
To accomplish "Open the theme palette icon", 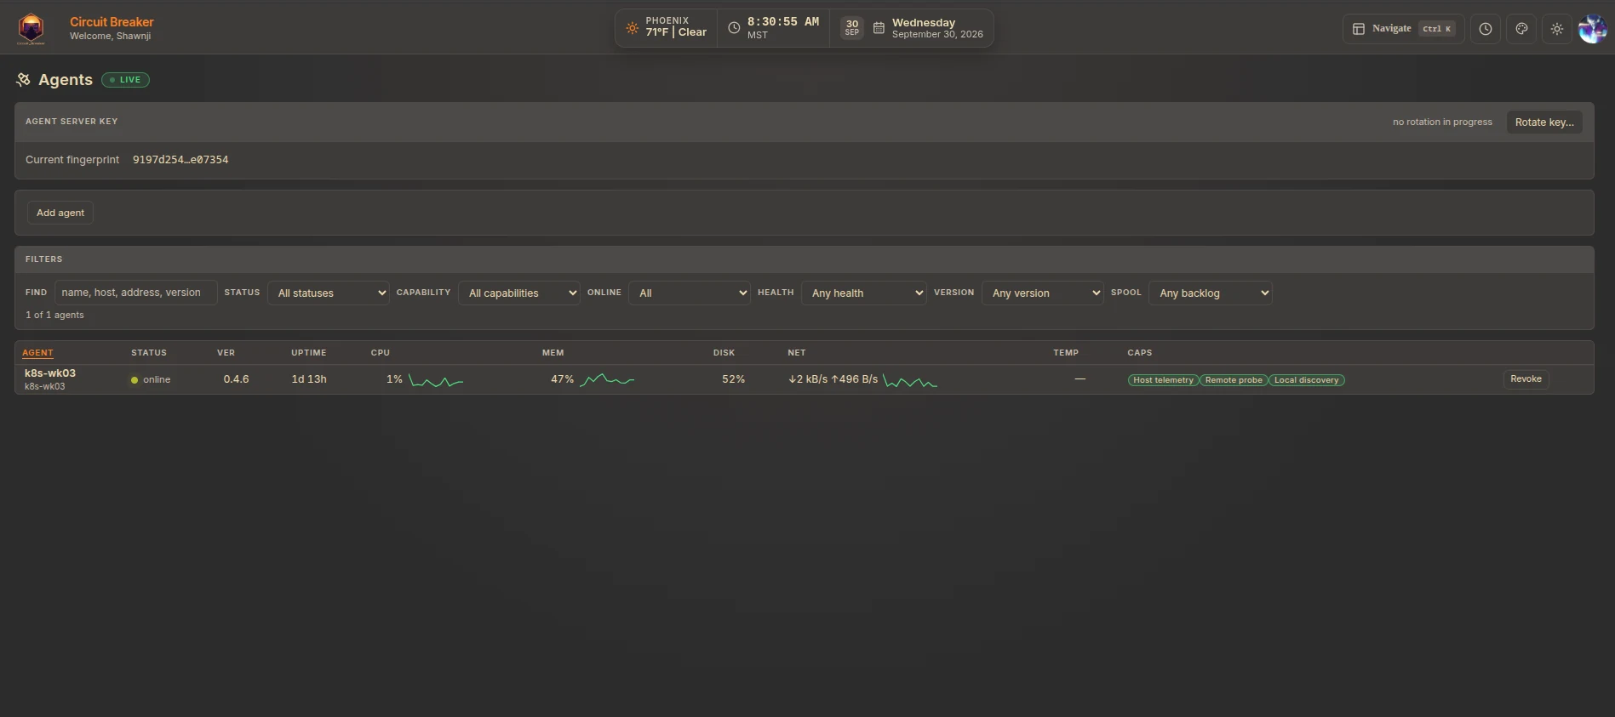I will (1521, 29).
